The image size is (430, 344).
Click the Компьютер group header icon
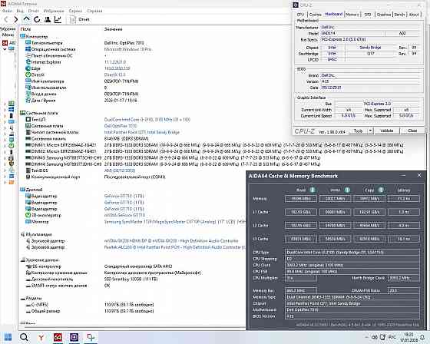22,36
